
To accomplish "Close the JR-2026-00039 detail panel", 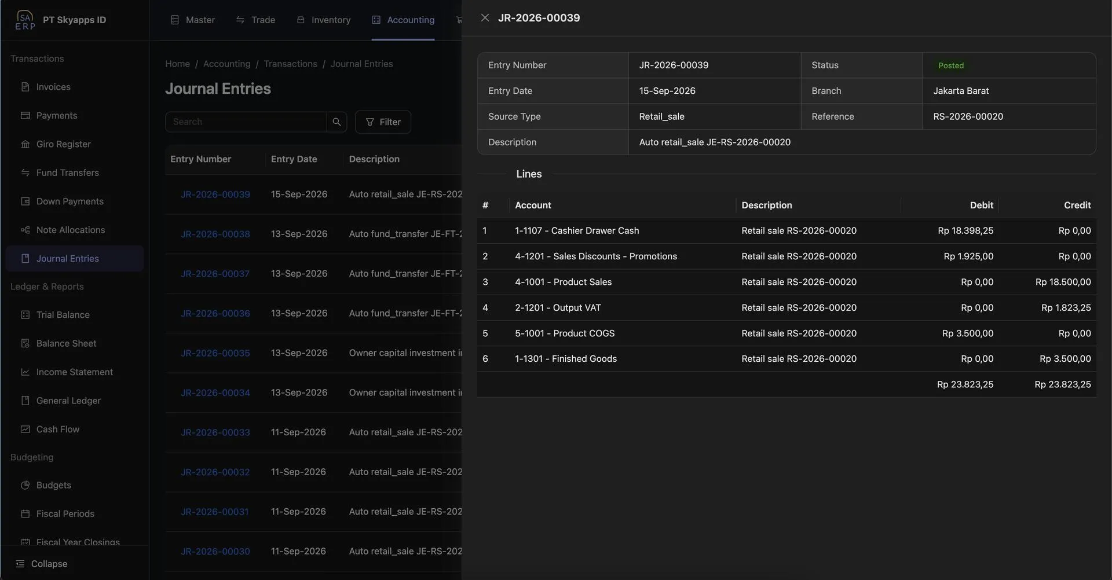I will click(485, 18).
